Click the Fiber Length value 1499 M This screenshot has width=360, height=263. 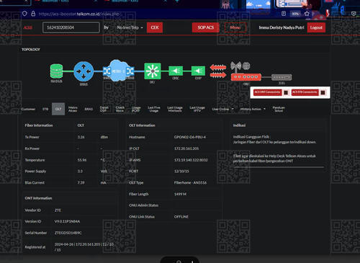pos(180,194)
